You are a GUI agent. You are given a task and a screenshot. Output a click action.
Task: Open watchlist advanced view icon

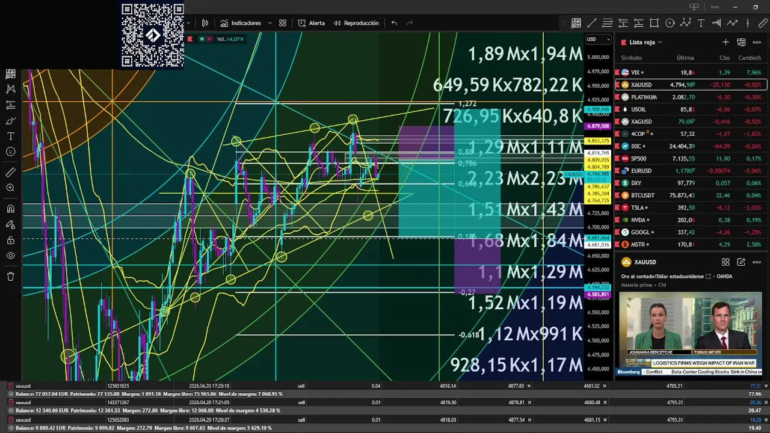tap(741, 42)
